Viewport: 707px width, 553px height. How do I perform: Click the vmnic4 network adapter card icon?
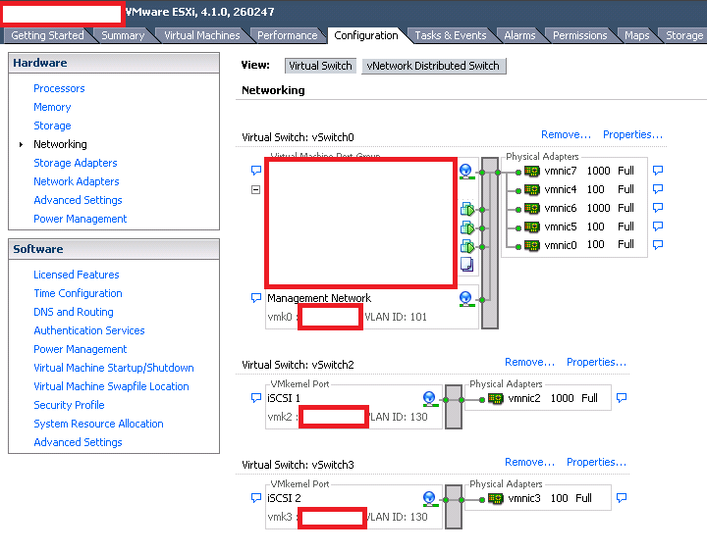click(x=532, y=189)
